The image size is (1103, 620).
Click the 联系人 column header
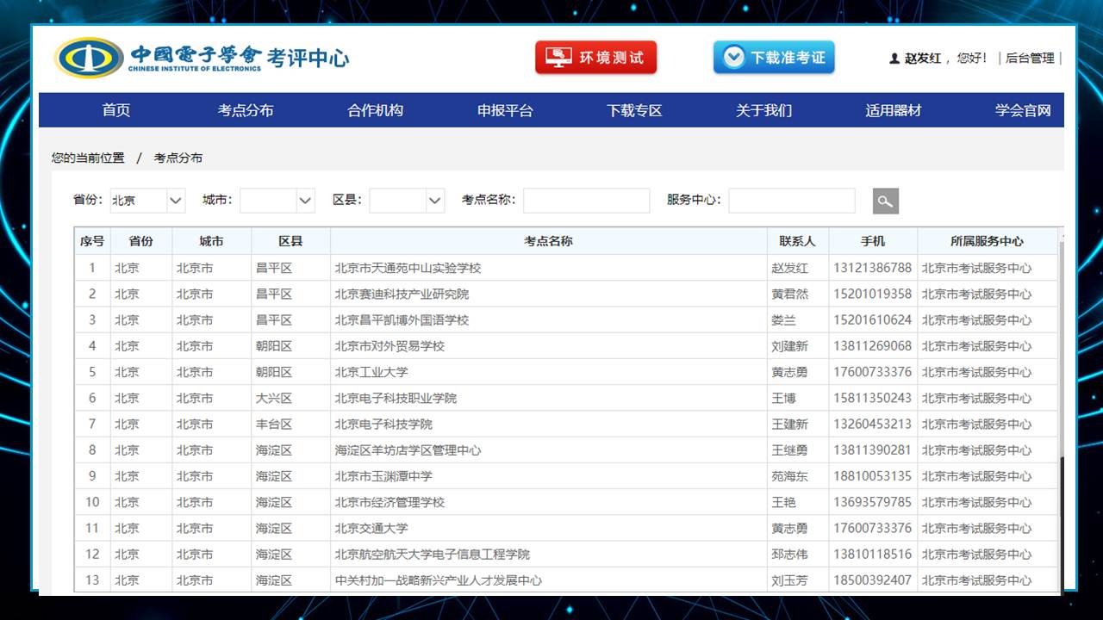[x=798, y=241]
